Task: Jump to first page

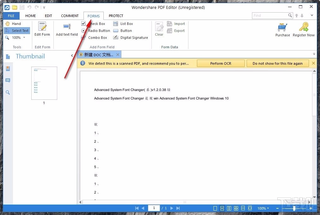Action: [137, 208]
